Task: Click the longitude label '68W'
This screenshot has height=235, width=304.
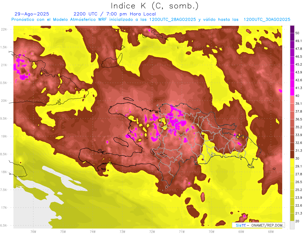Action: pyautogui.click(x=271, y=232)
